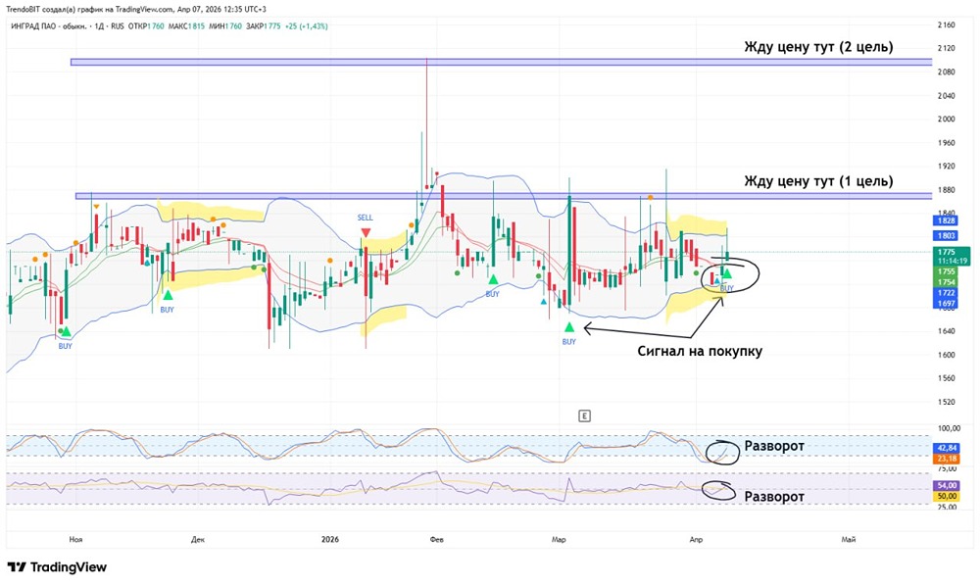This screenshot has width=980, height=586.
Task: Click 'Разворот' label beside the RSI pane
Action: click(774, 497)
